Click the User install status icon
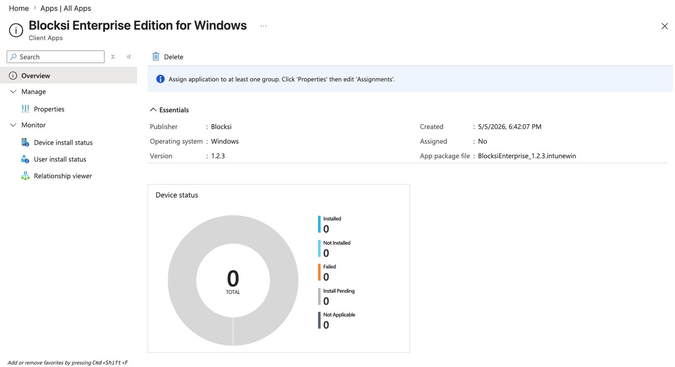Image resolution: width=675 pixels, height=367 pixels. [x=25, y=159]
